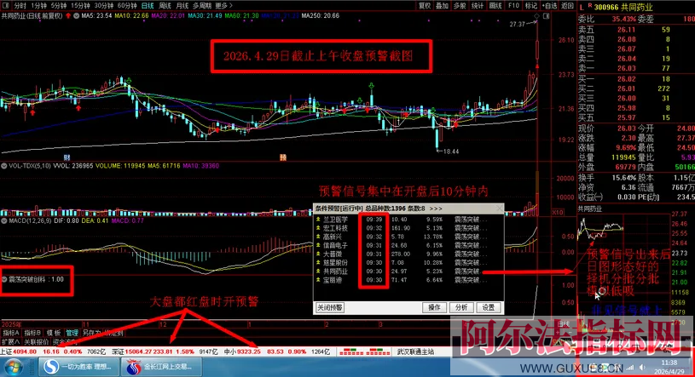Select the 60分钟 period
695x377 pixels.
127,6
